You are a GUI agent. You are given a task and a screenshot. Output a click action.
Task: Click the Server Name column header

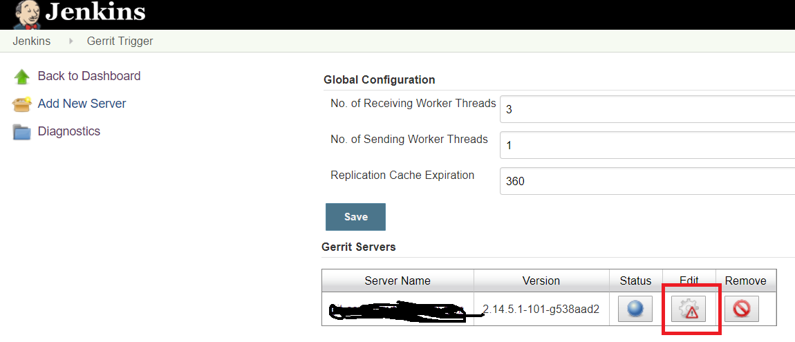click(x=397, y=281)
